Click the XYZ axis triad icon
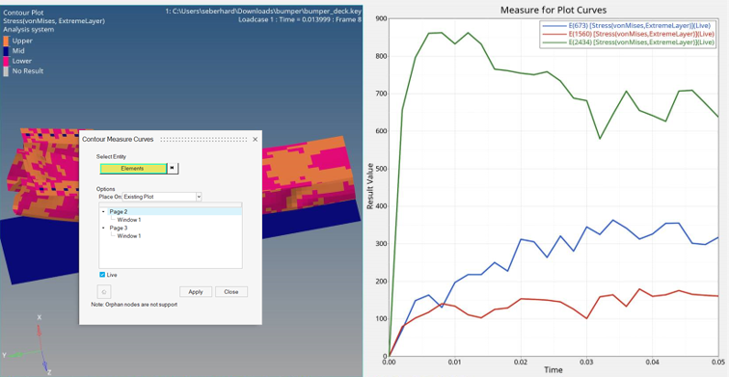The height and width of the screenshot is (377, 729). pos(27,345)
